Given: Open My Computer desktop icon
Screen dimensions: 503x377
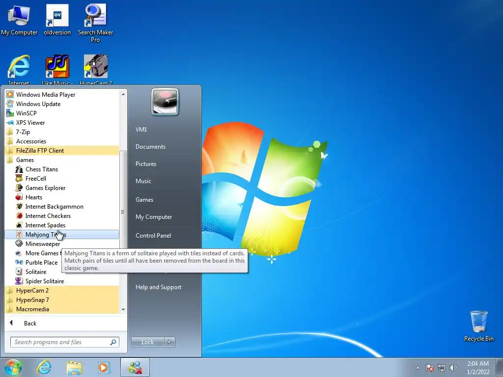Looking at the screenshot, I should (x=19, y=20).
